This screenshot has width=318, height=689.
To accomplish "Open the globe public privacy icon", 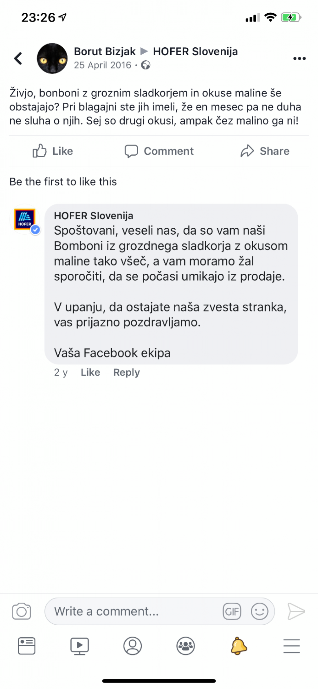I will (146, 65).
